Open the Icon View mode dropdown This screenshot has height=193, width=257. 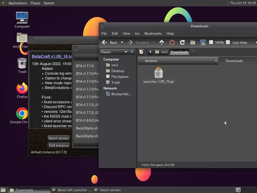(x=244, y=42)
